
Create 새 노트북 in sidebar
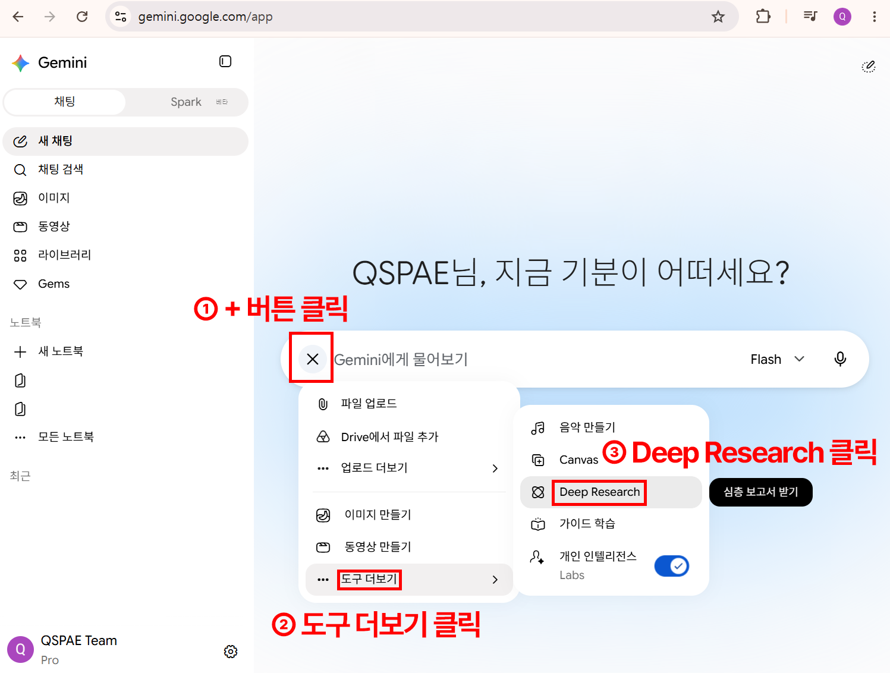tap(125, 351)
